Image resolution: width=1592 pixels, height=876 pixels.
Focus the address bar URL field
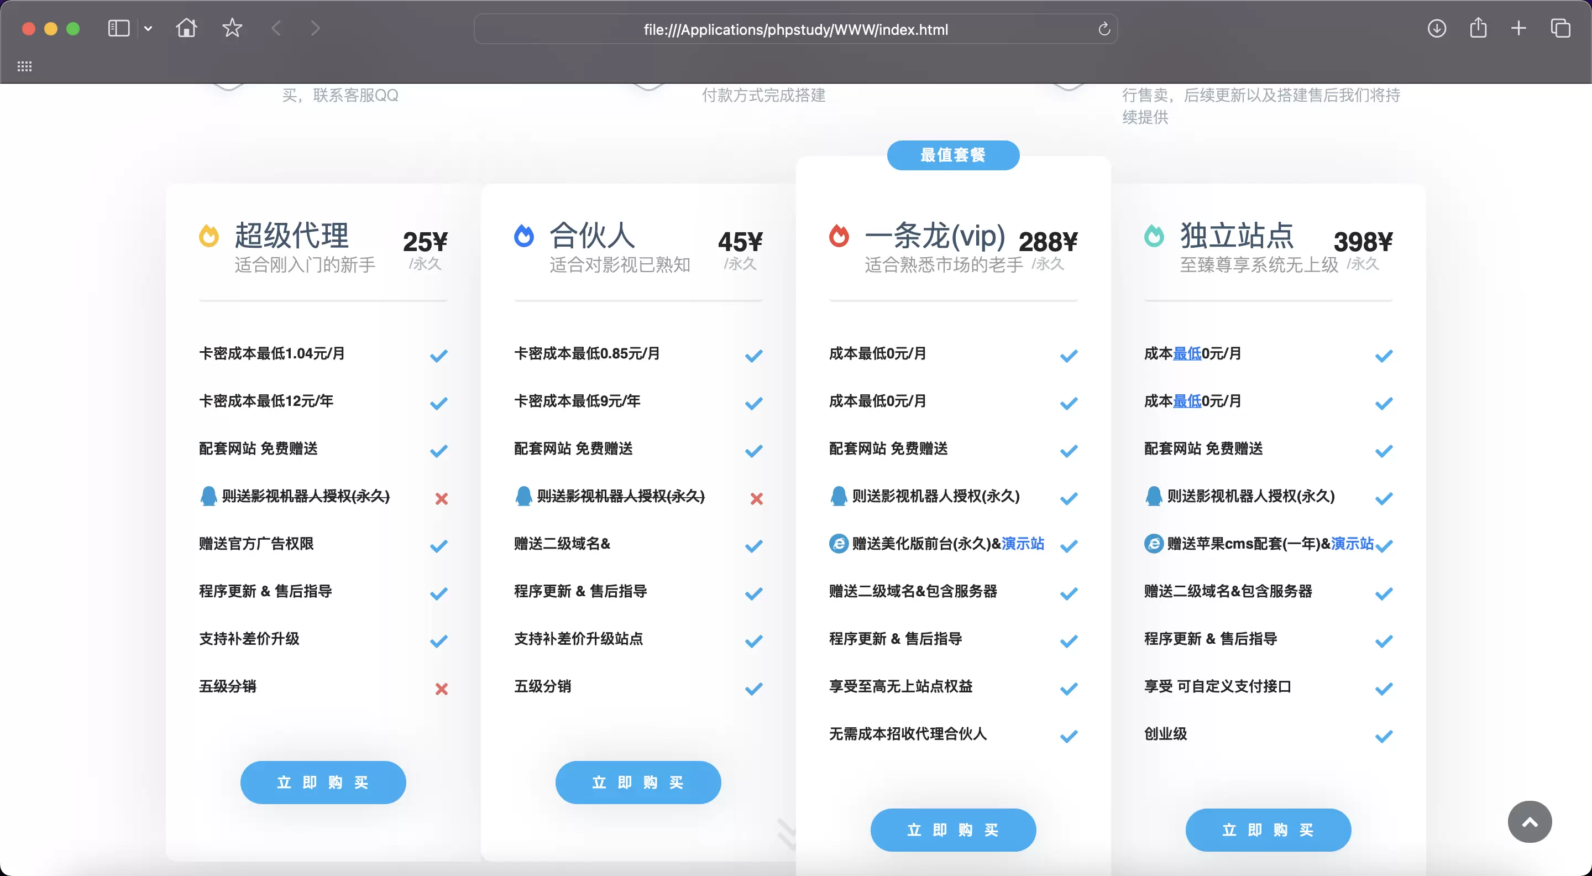tap(795, 29)
